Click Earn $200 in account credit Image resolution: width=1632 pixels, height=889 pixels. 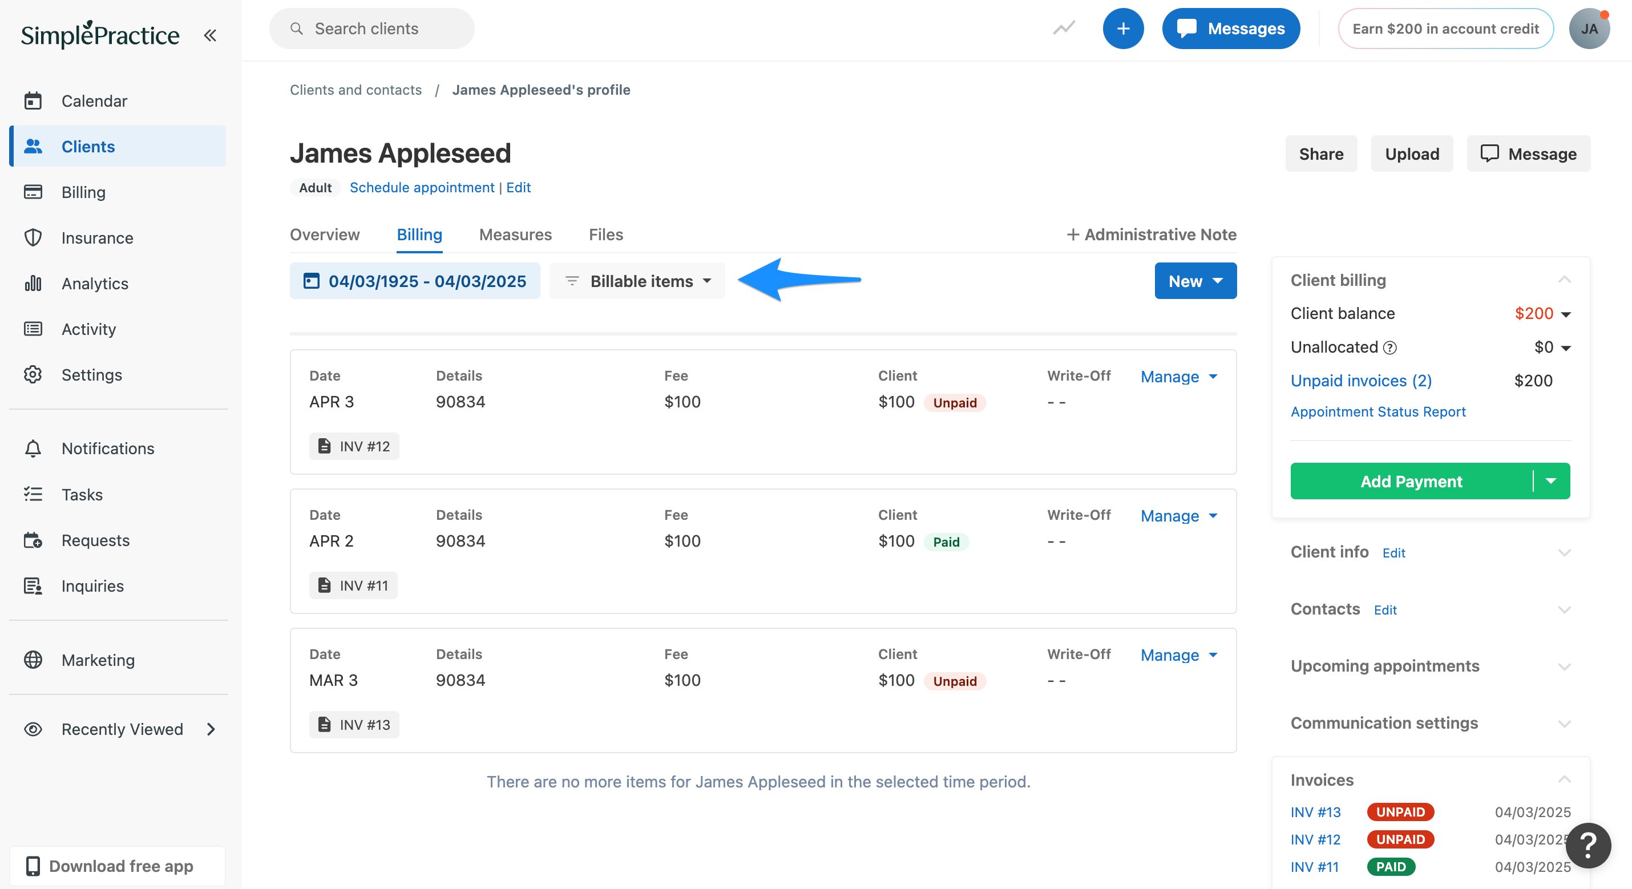click(1445, 29)
